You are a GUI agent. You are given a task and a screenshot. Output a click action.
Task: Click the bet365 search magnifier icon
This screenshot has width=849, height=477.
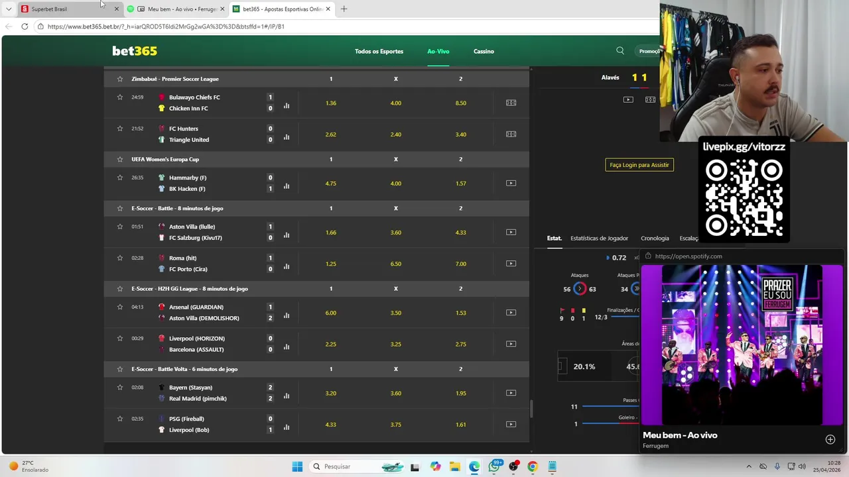[620, 51]
